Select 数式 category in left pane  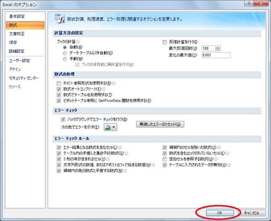point(25,25)
